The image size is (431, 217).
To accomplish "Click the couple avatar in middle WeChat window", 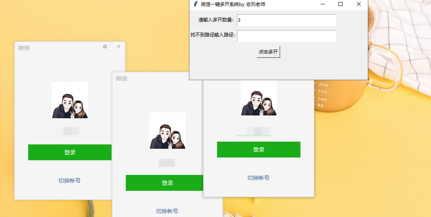I will [x=167, y=131].
